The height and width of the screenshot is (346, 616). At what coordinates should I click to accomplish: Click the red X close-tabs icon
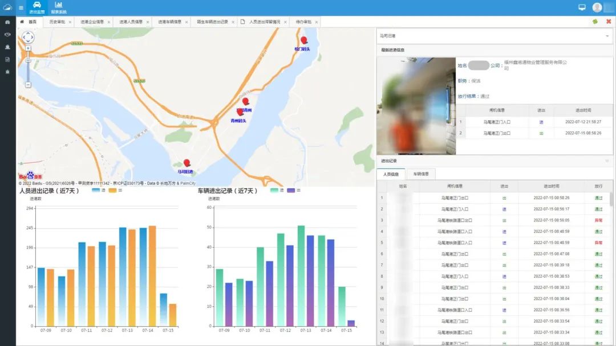tap(609, 22)
